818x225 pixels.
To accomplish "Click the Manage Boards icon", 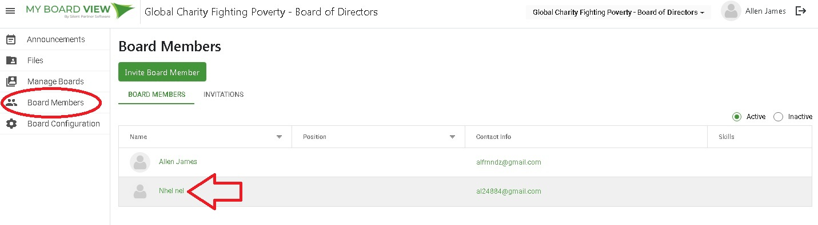I will (11, 81).
